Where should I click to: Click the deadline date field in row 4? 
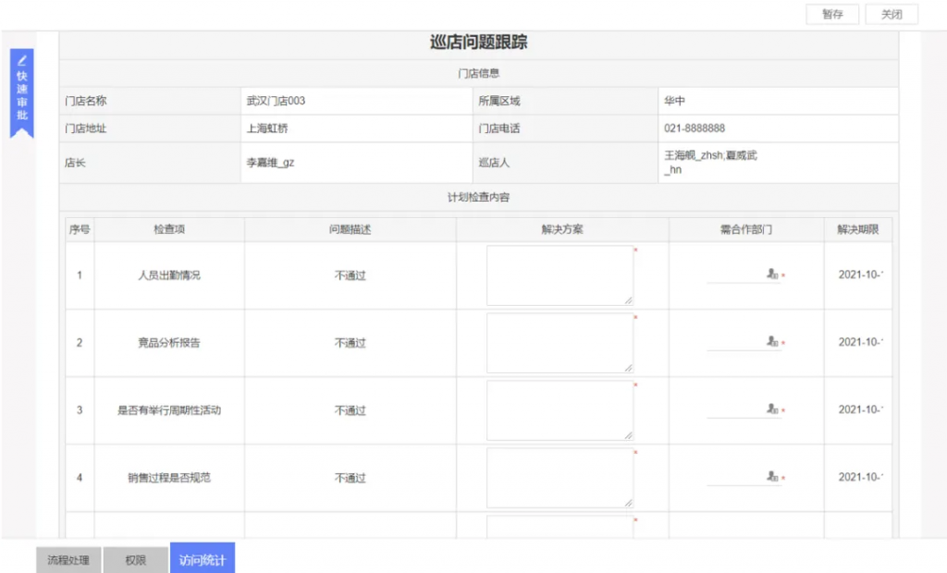(860, 478)
